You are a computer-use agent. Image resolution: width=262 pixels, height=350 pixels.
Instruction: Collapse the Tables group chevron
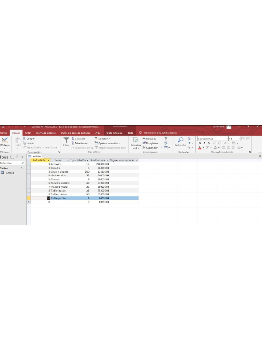21,168
